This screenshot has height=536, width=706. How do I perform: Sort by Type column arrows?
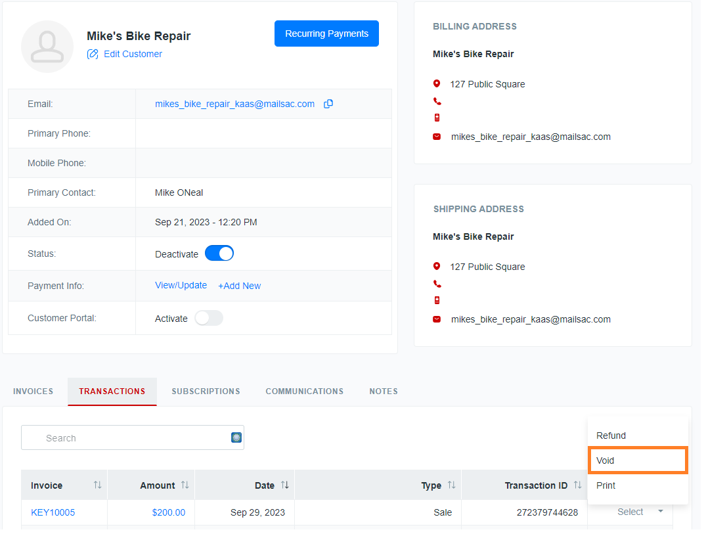click(x=452, y=485)
